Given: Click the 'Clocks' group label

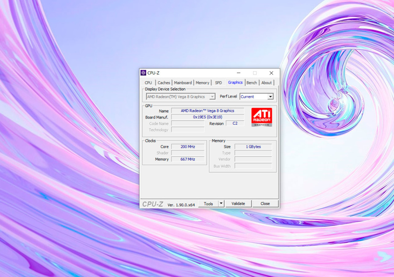Looking at the screenshot, I should point(150,141).
